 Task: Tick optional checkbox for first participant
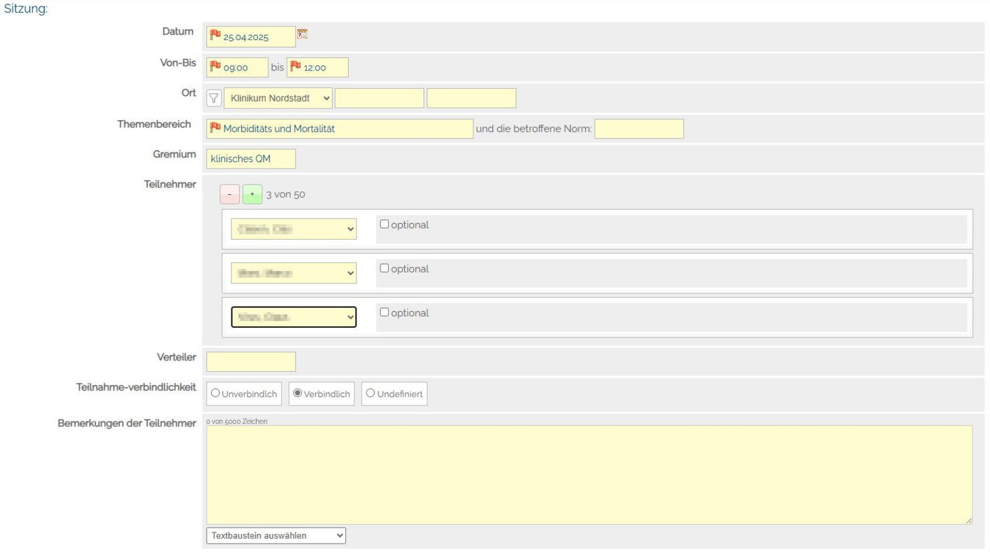(385, 224)
